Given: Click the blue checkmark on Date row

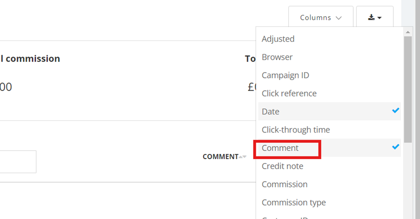Looking at the screenshot, I should tap(395, 111).
